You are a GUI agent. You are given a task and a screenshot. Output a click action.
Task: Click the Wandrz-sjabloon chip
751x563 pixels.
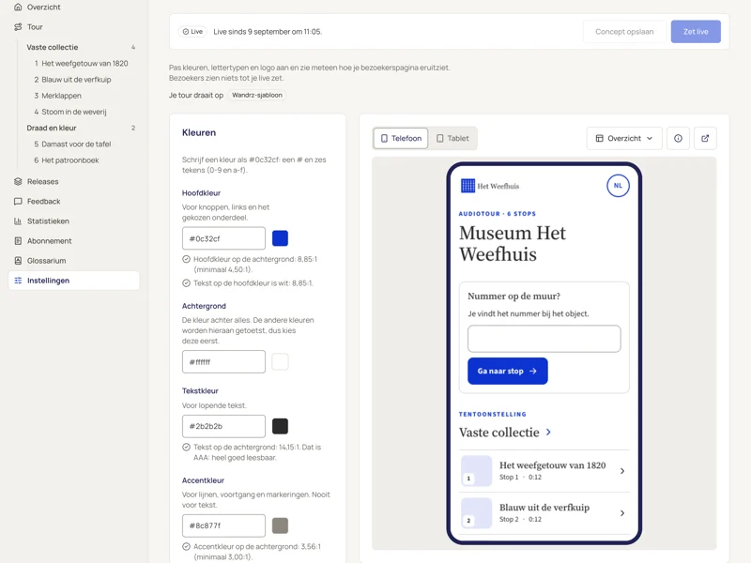257,95
